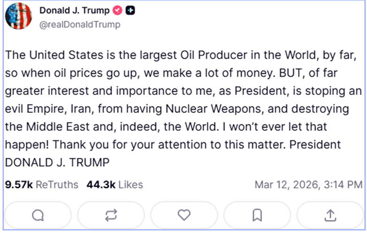This screenshot has height=233, width=367.
Task: Click the reply speech bubble icon
Action: [38, 215]
